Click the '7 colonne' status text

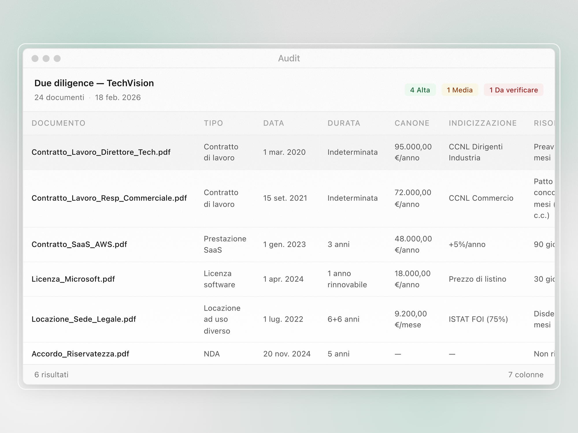pos(526,374)
